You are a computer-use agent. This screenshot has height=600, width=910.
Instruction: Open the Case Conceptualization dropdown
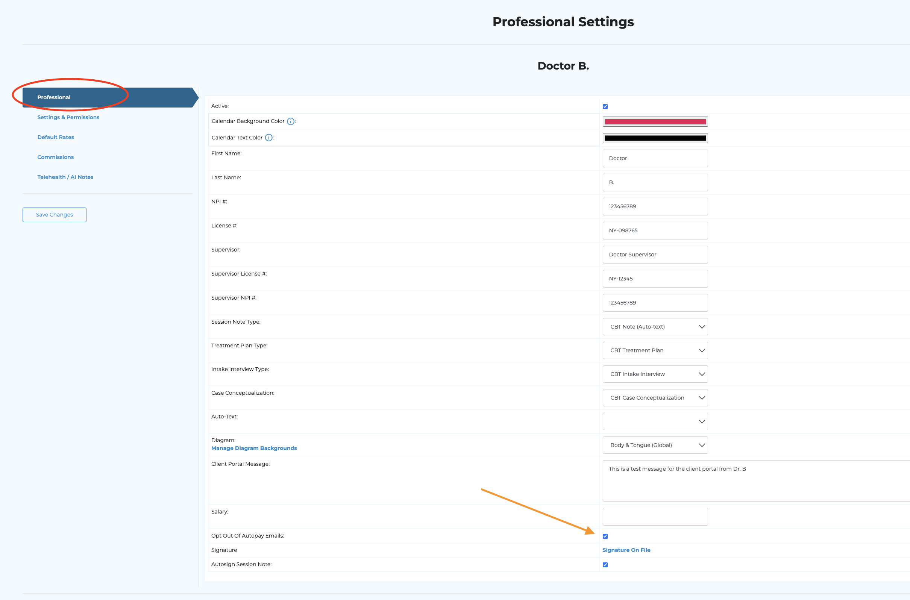click(x=655, y=398)
